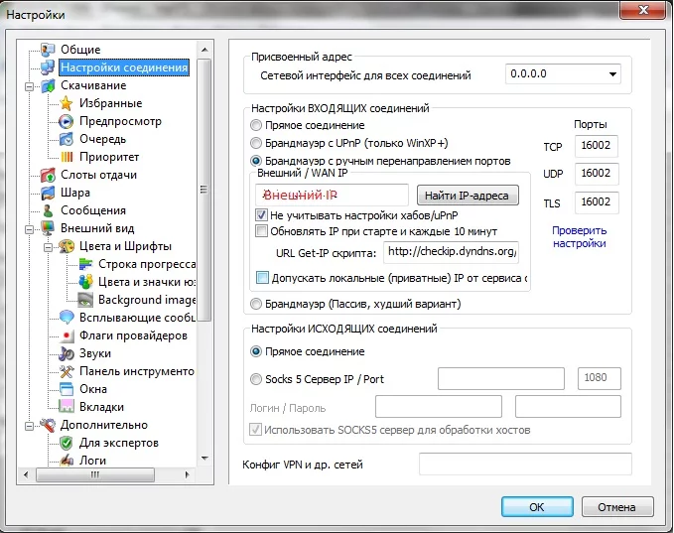Select Socks 5 Сервер IP / Port option
The width and height of the screenshot is (674, 533).
coord(256,379)
